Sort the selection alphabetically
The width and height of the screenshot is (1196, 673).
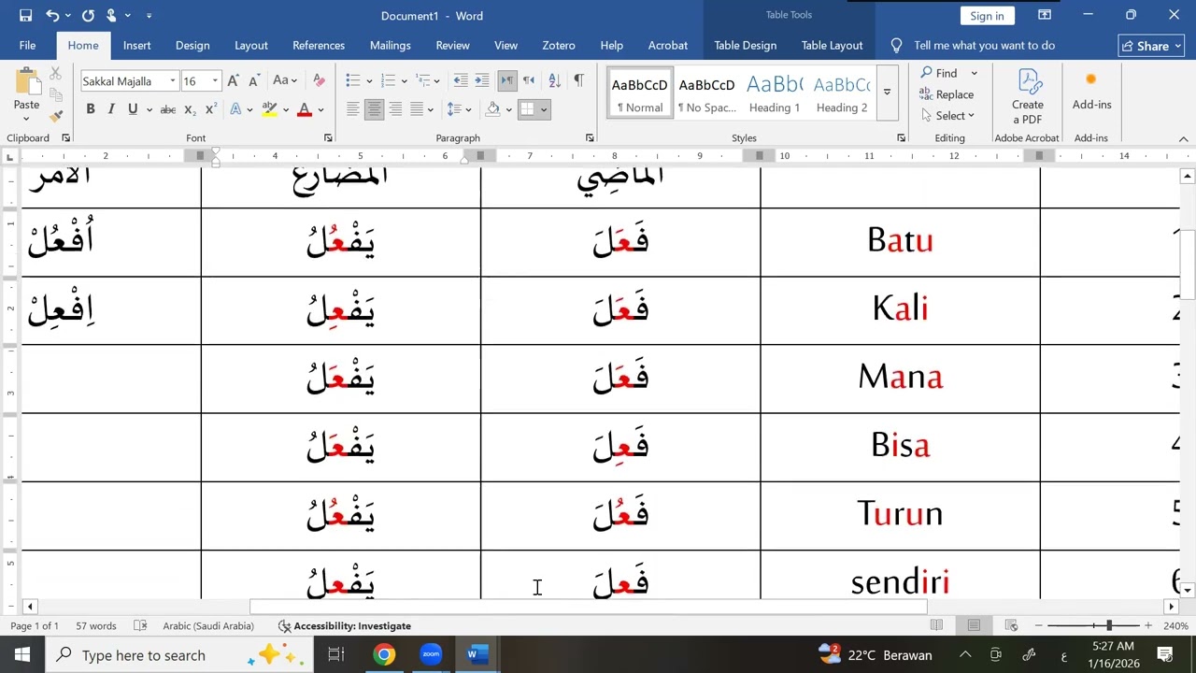[x=554, y=80]
